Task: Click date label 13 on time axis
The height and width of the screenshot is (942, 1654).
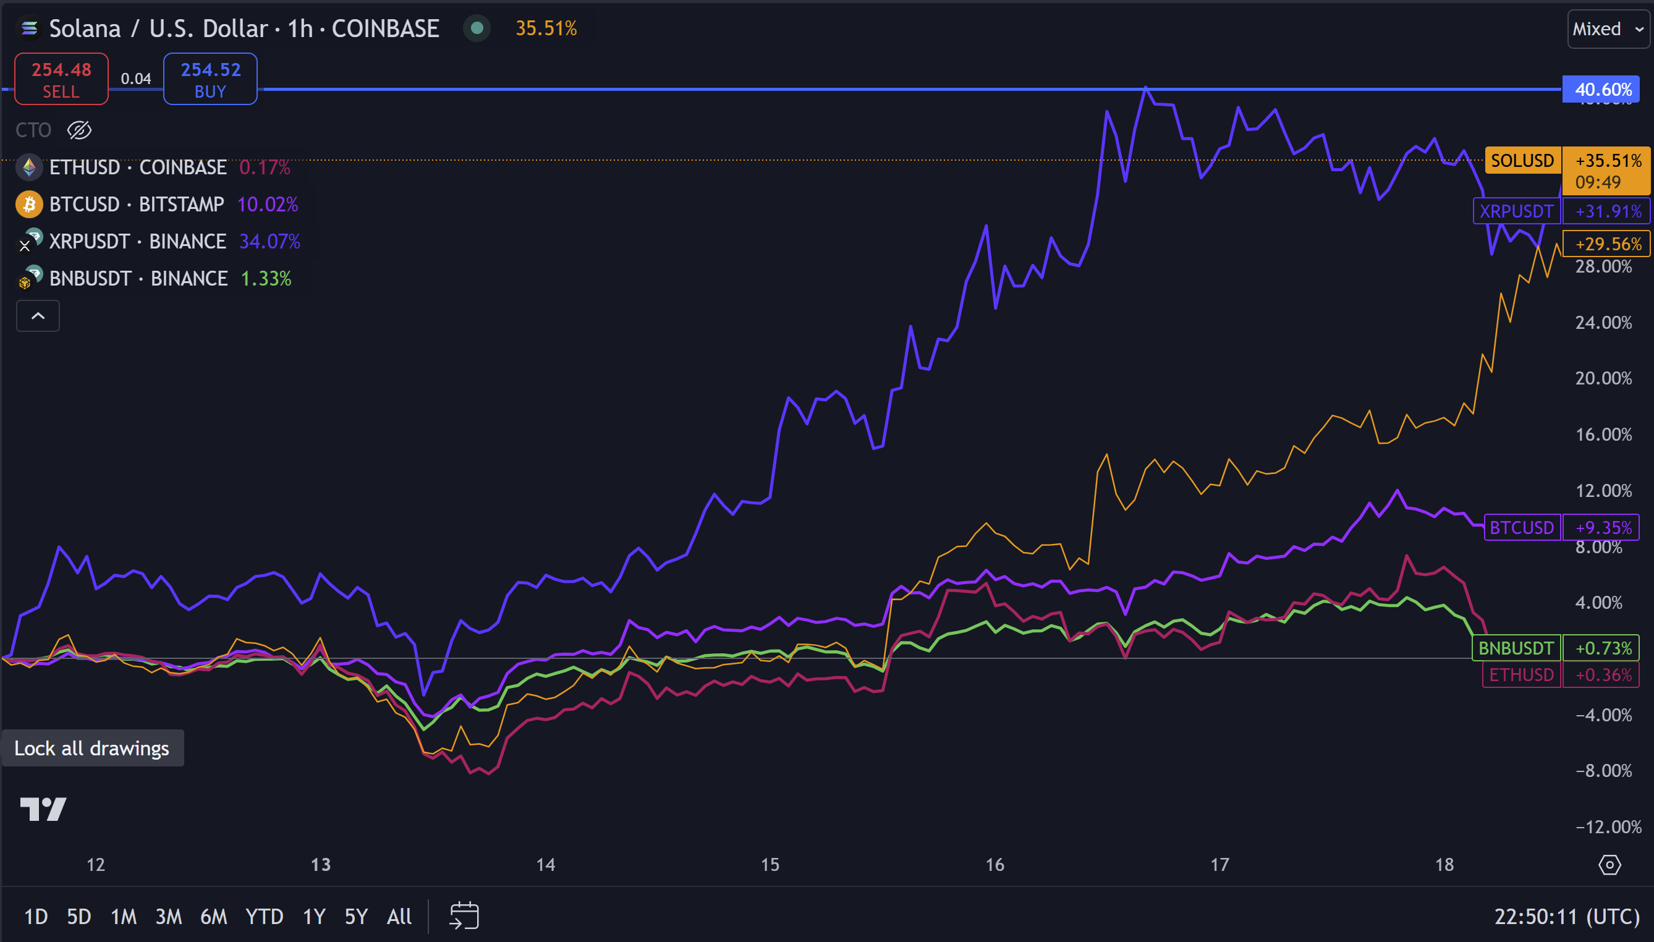Action: pyautogui.click(x=320, y=865)
